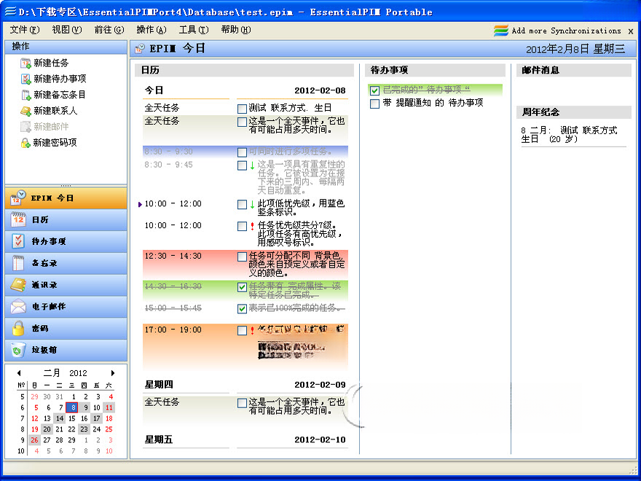Open the 操作(A) menu
Image resolution: width=641 pixels, height=481 pixels.
point(152,30)
